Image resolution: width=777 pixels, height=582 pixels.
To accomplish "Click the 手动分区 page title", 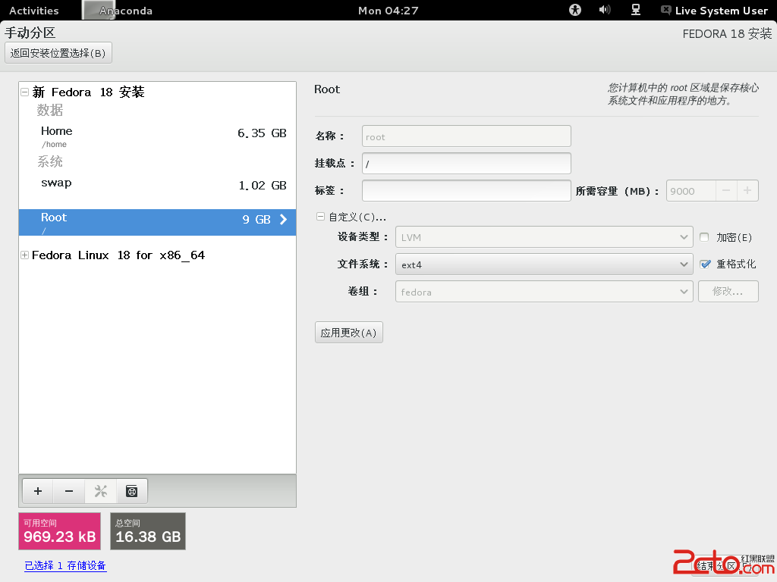I will coord(30,33).
